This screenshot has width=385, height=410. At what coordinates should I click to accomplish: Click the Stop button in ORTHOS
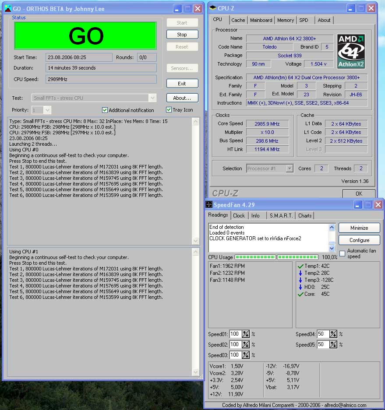coord(182,35)
